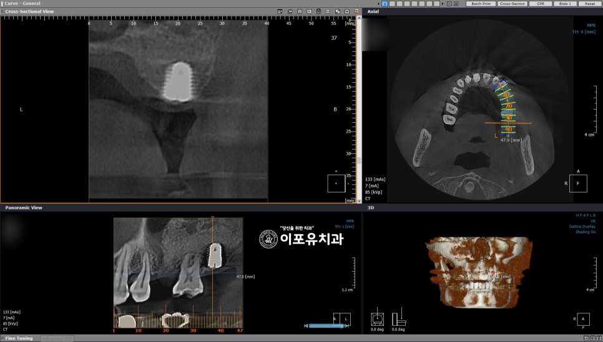Click the blue slider bar in Panoramic View
Image resolution: width=603 pixels, height=342 pixels.
coord(326,326)
